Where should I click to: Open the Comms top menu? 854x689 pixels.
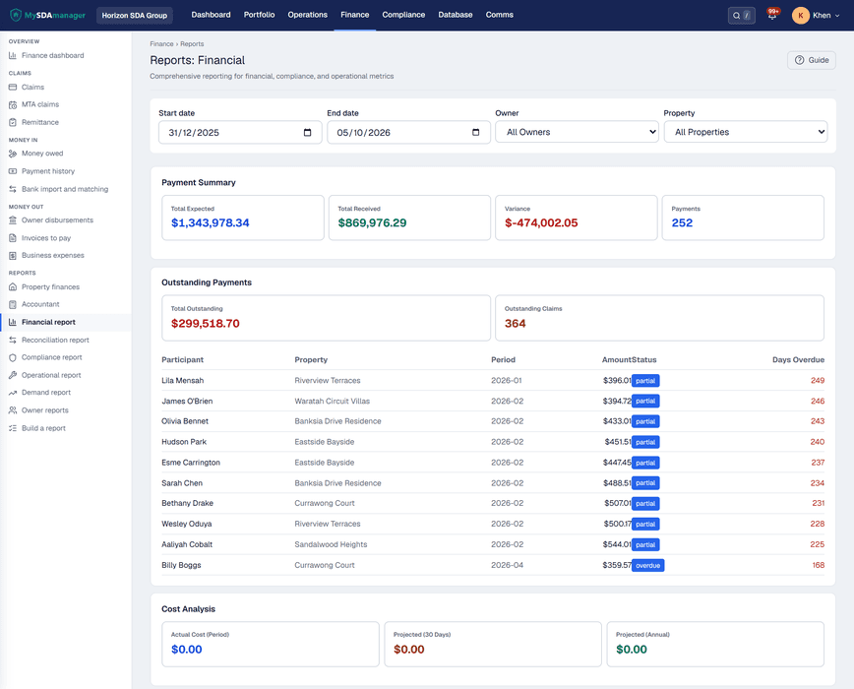(500, 15)
